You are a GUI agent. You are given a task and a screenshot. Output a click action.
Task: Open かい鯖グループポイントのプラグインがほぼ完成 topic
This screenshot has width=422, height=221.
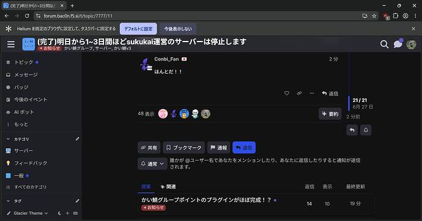tap(206, 200)
